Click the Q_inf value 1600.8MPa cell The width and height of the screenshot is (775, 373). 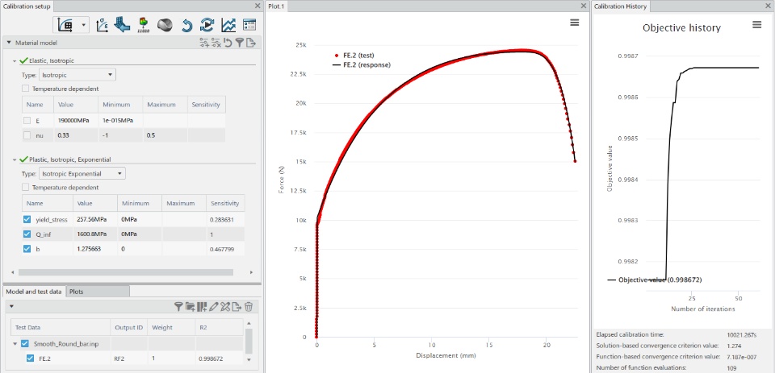point(95,234)
